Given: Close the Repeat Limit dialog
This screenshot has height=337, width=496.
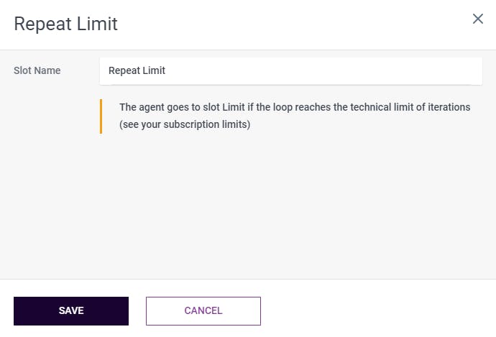Looking at the screenshot, I should click(x=477, y=19).
